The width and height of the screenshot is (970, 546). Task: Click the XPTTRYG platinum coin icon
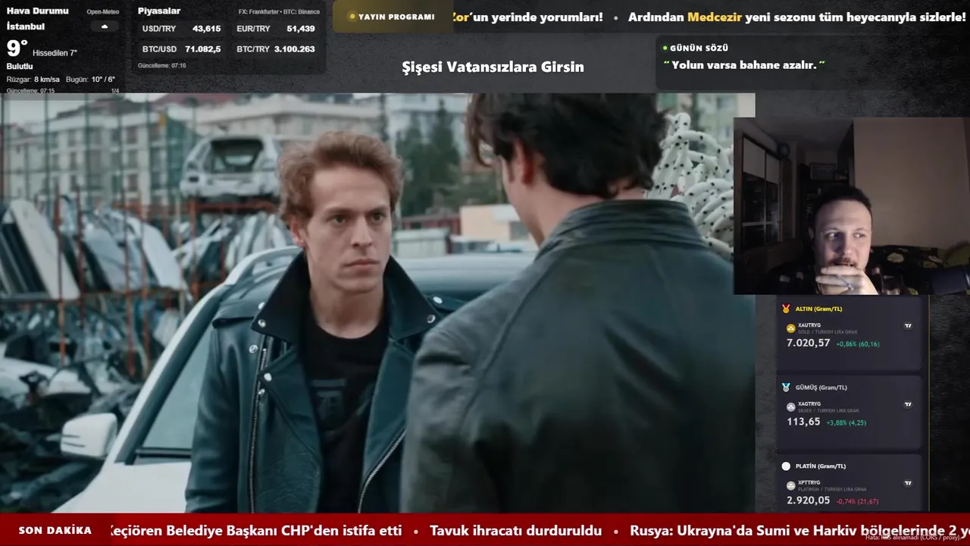coord(791,485)
